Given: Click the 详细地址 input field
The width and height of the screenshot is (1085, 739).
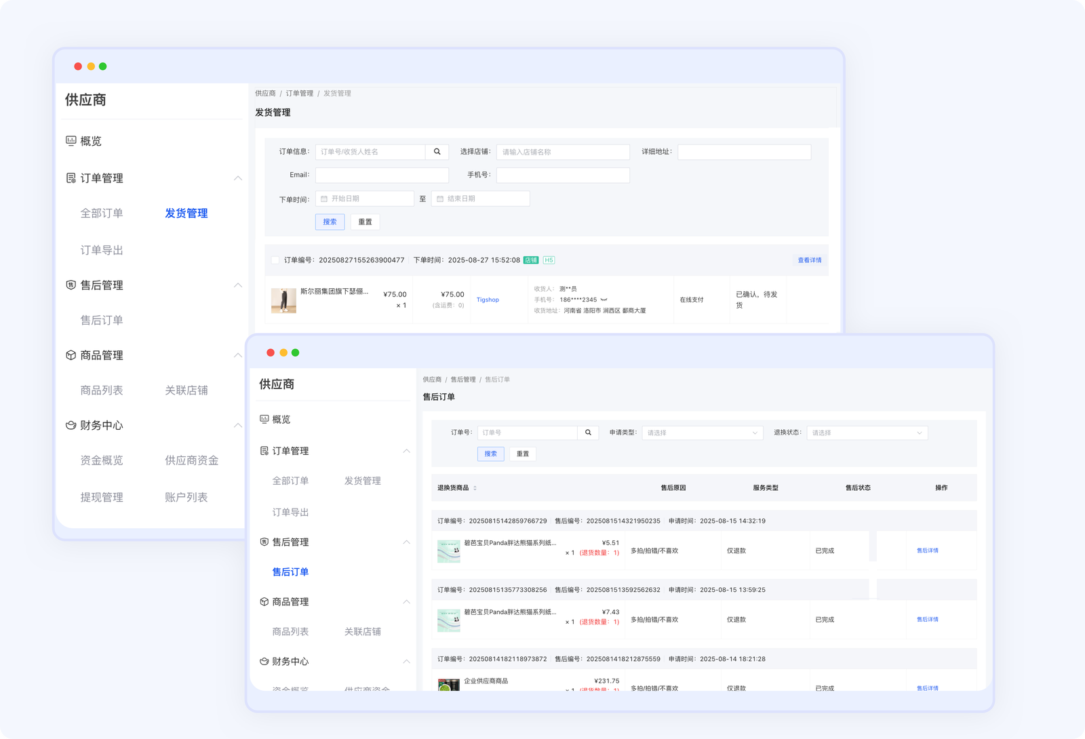Looking at the screenshot, I should [744, 152].
